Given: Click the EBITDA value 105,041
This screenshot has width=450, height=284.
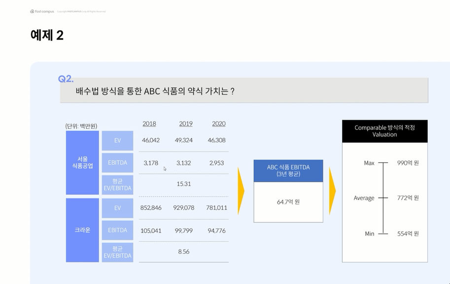Looking at the screenshot, I should click(151, 231).
